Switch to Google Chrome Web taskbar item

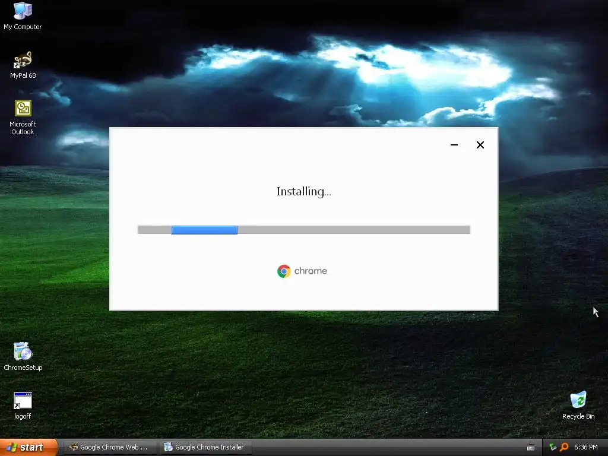pos(110,447)
